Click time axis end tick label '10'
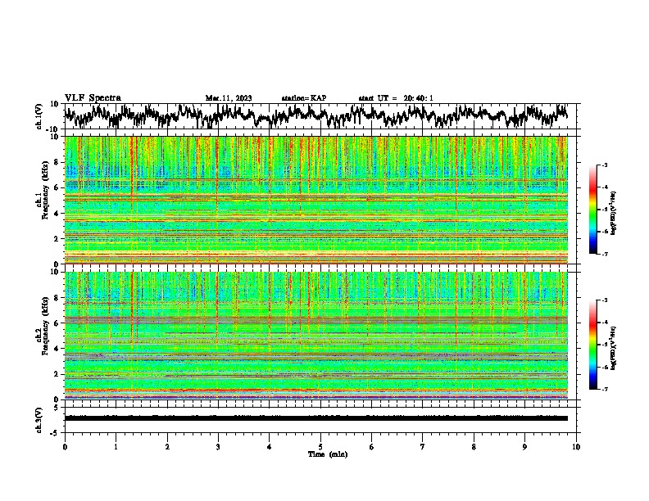649x501 pixels. coord(576,447)
